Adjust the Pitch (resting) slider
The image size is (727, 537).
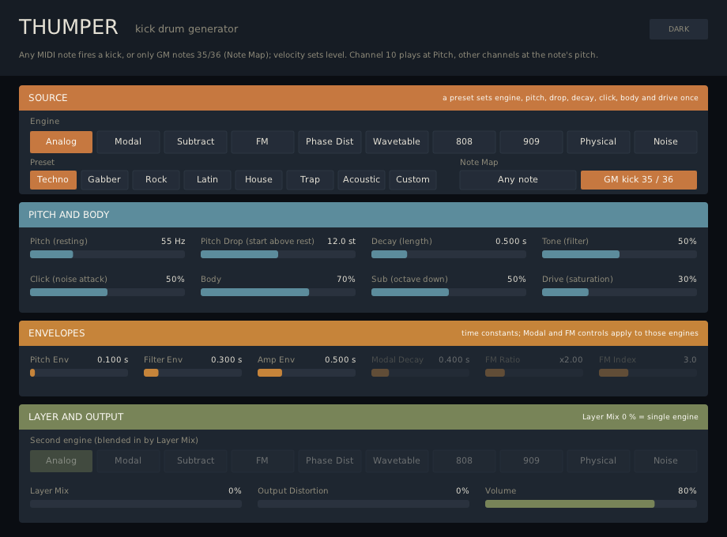tap(107, 254)
